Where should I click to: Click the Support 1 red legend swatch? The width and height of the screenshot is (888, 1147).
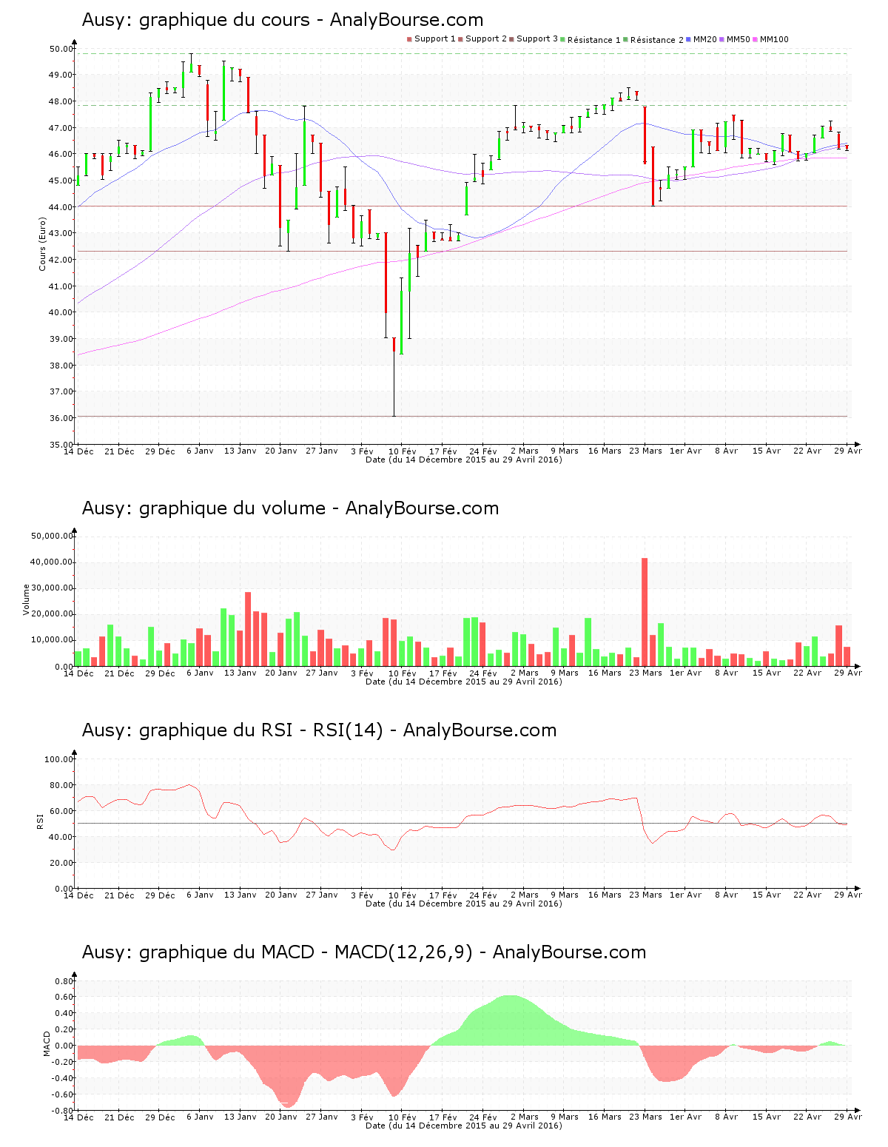click(409, 39)
